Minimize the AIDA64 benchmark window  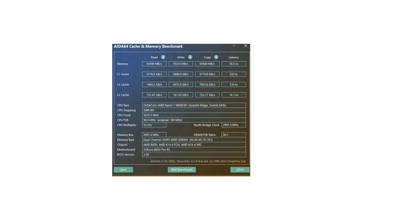(x=233, y=46)
